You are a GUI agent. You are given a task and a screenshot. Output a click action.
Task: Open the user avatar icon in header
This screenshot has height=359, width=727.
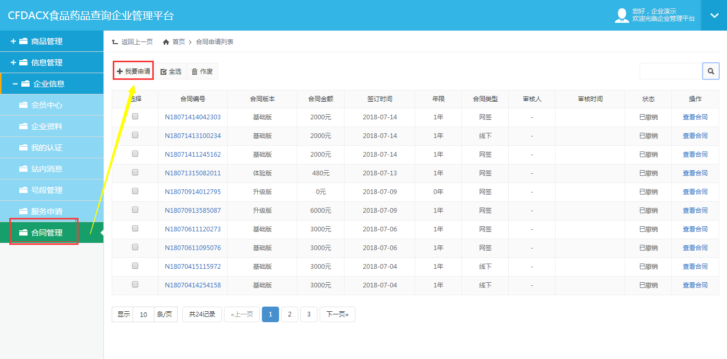(x=622, y=15)
